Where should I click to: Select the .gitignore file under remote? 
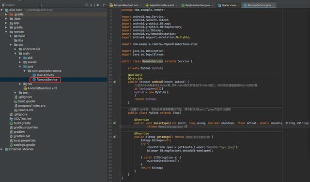tap(23, 97)
